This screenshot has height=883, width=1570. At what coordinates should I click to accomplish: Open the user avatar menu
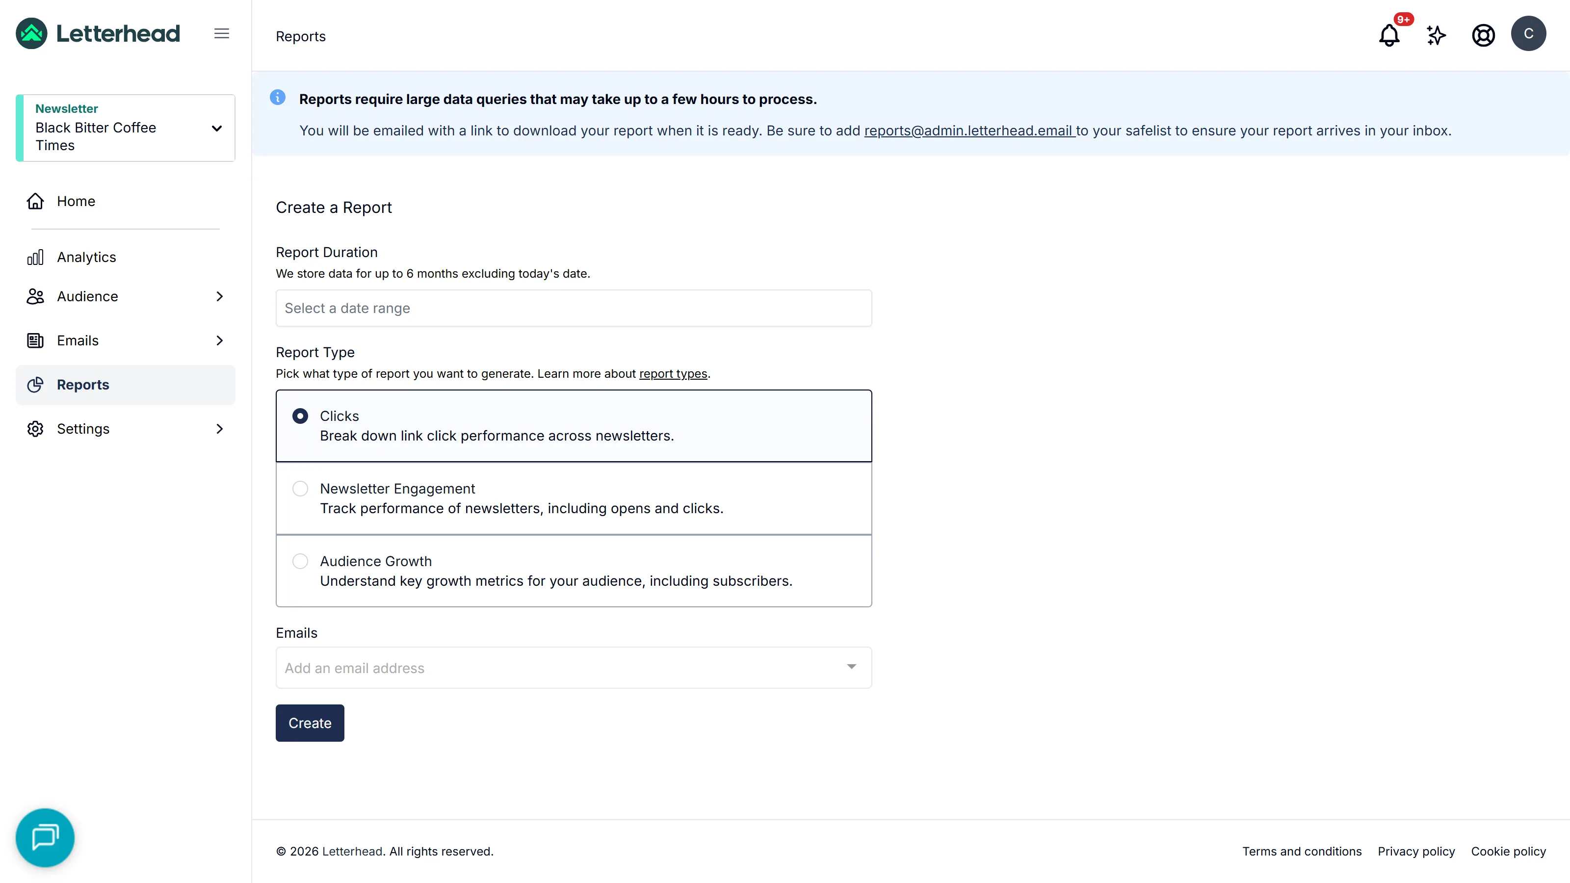point(1528,33)
